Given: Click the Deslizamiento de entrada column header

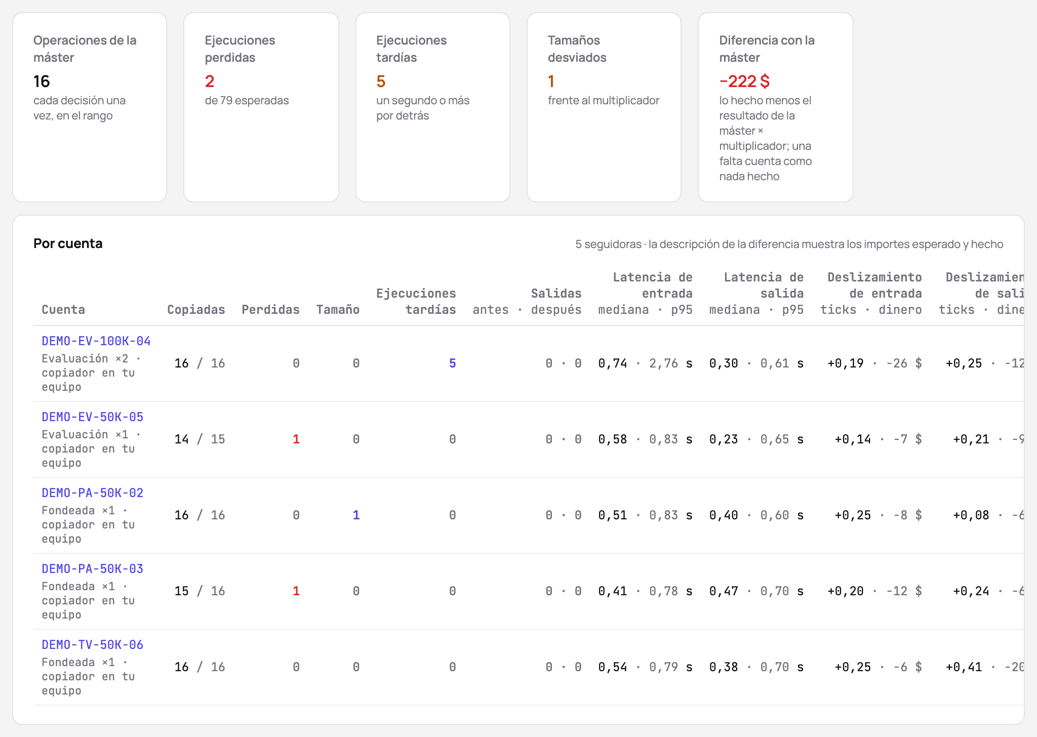Looking at the screenshot, I should tap(871, 294).
